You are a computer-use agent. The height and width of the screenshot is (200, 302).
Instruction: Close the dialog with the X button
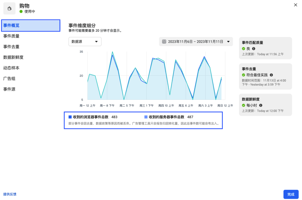[x=295, y=5]
